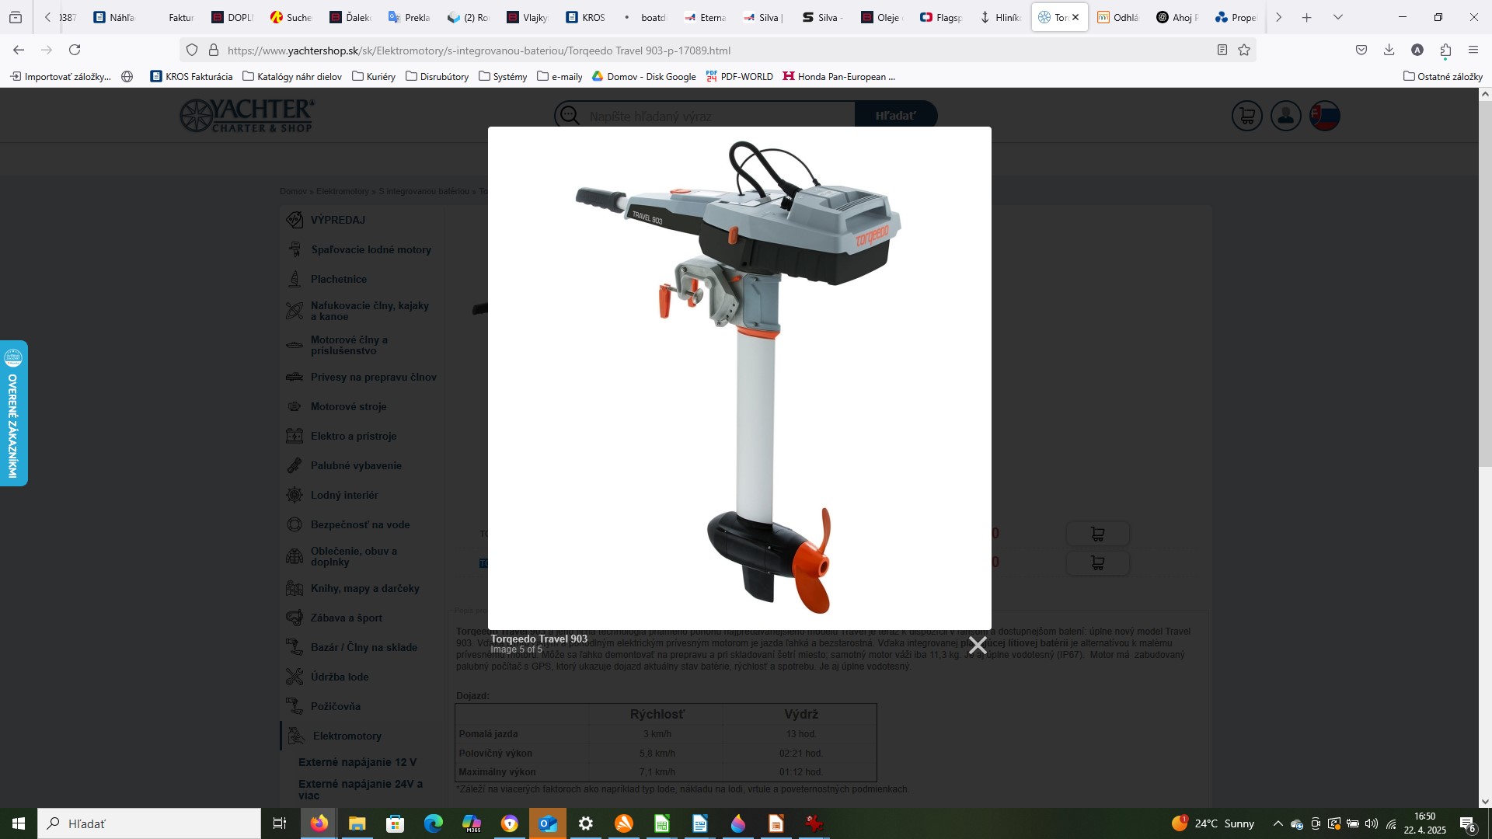Expand the list all tabs chevron

point(1337,17)
